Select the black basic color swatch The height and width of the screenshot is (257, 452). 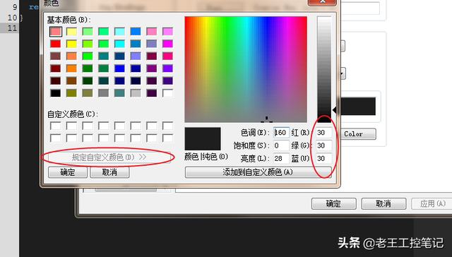pos(55,93)
